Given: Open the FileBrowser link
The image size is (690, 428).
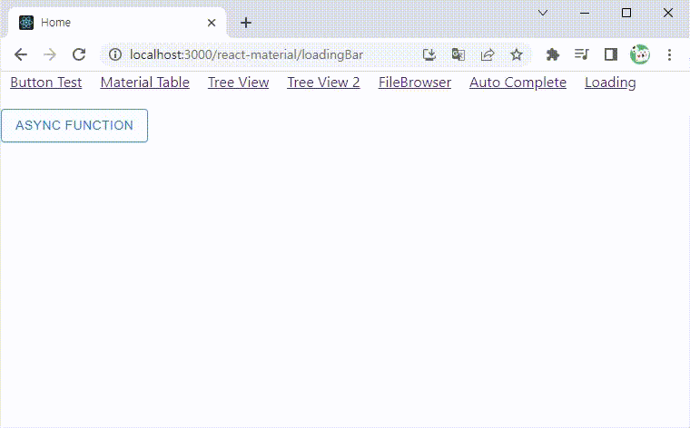Looking at the screenshot, I should pos(415,83).
